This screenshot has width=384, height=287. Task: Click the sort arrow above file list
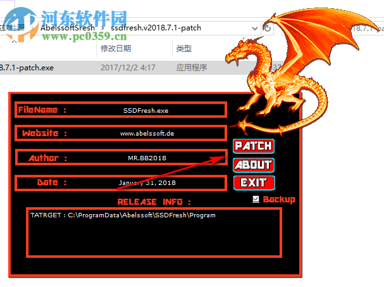coord(14,41)
